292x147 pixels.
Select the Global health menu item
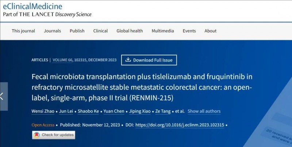pyautogui.click(x=130, y=31)
